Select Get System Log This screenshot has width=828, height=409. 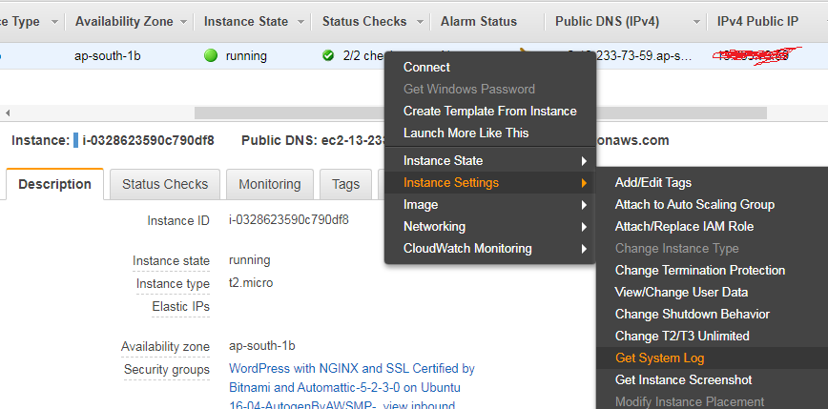point(659,358)
